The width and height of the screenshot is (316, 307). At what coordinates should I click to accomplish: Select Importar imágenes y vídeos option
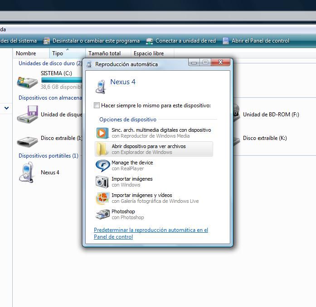pyautogui.click(x=154, y=198)
